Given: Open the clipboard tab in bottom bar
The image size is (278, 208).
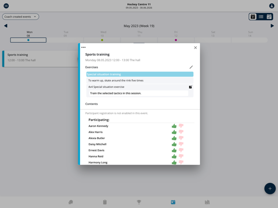Looking at the screenshot, I should coord(105,202).
